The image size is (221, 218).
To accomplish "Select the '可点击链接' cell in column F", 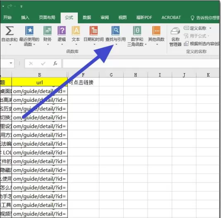I will coord(83,82).
